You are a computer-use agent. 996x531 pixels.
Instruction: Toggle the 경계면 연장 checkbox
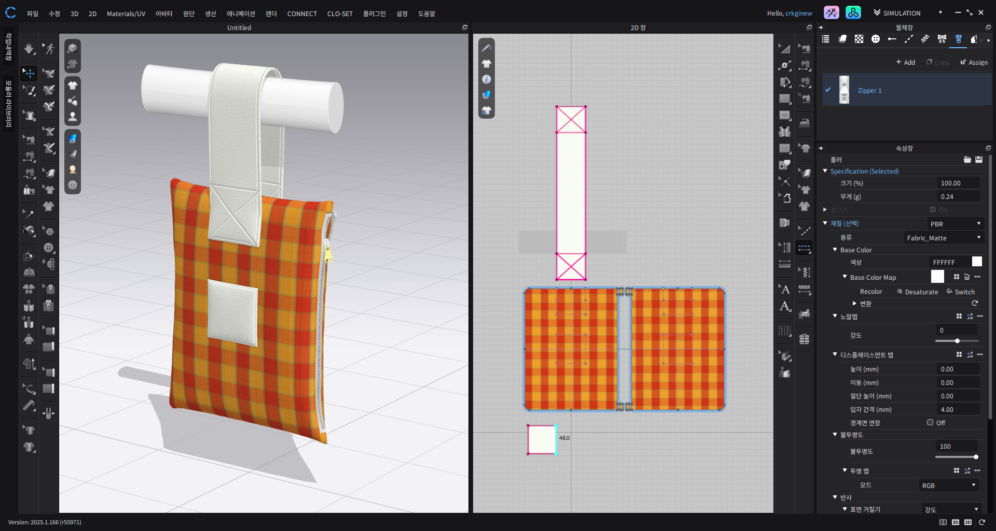[x=930, y=423]
